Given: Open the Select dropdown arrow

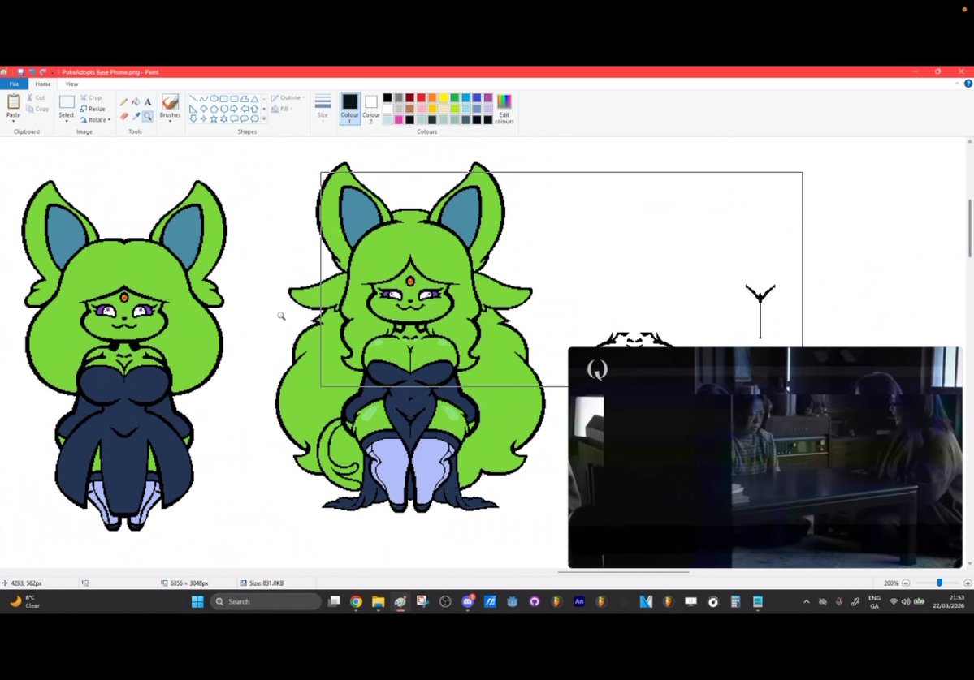Looking at the screenshot, I should [67, 121].
